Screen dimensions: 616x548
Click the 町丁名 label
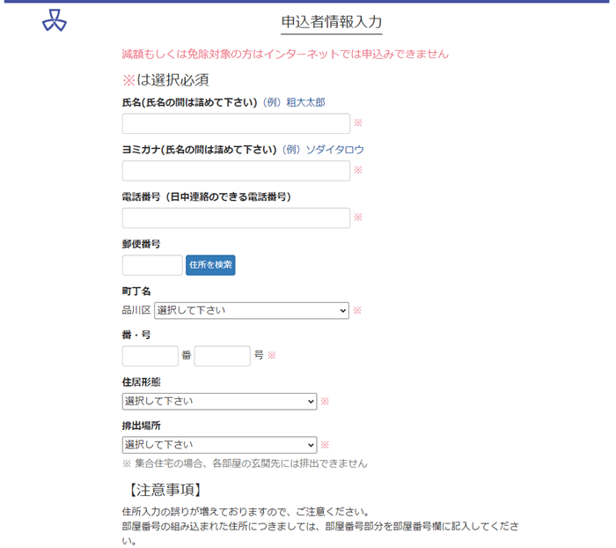pyautogui.click(x=136, y=291)
